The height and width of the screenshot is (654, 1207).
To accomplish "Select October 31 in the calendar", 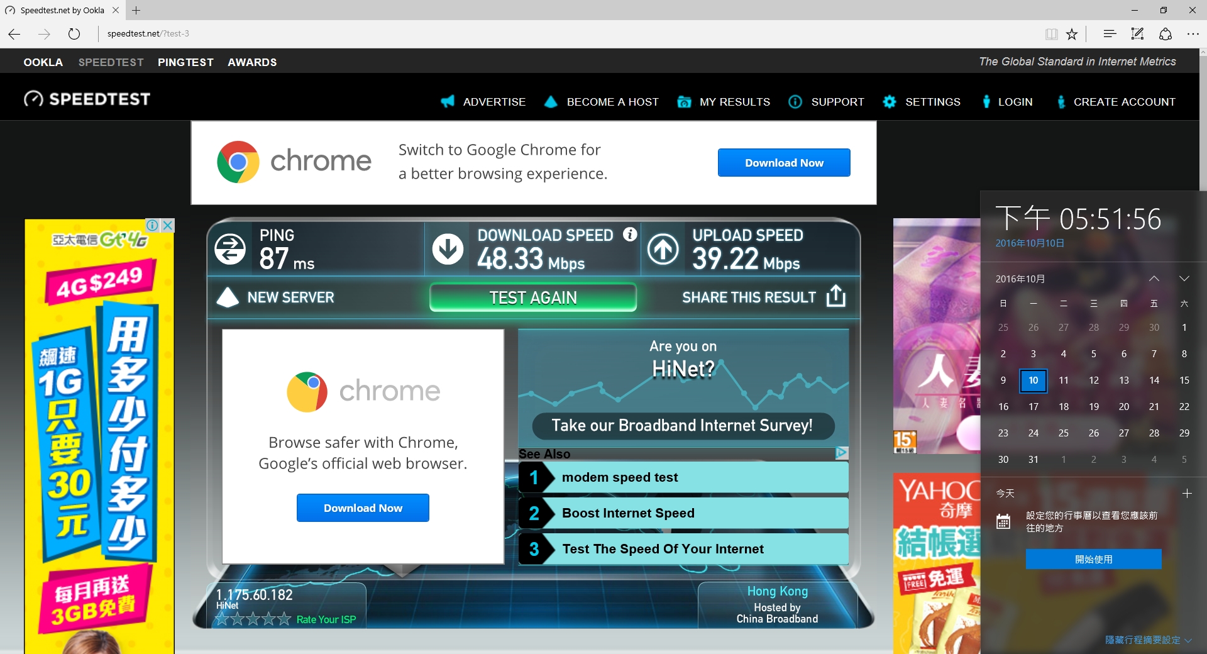I will 1033,460.
